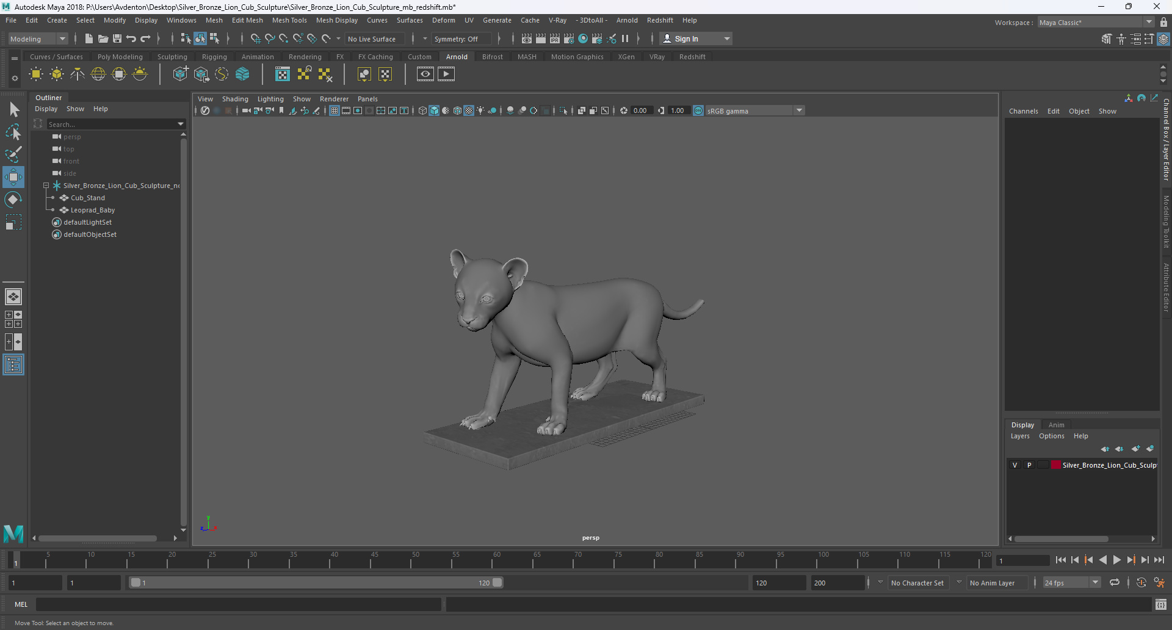Viewport: 1172px width, 630px height.
Task: Open the Workspace Maya Classic dropdown
Action: tap(1096, 23)
